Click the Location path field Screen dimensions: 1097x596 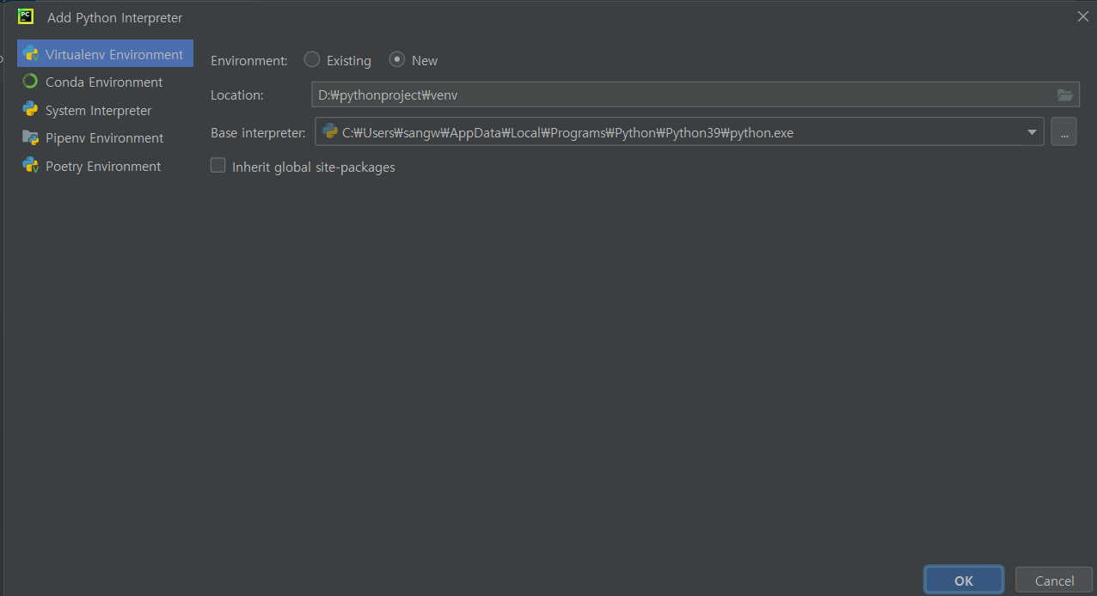[695, 94]
